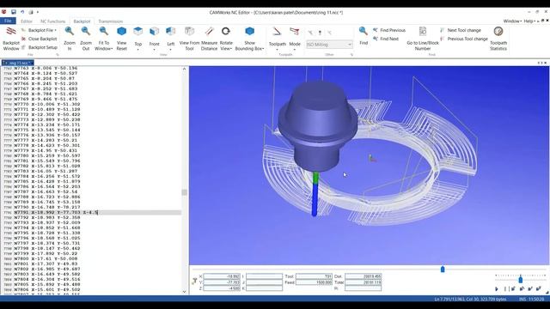Click the scroll-up arrow in code editor
The height and width of the screenshot is (309, 550).
click(184, 69)
